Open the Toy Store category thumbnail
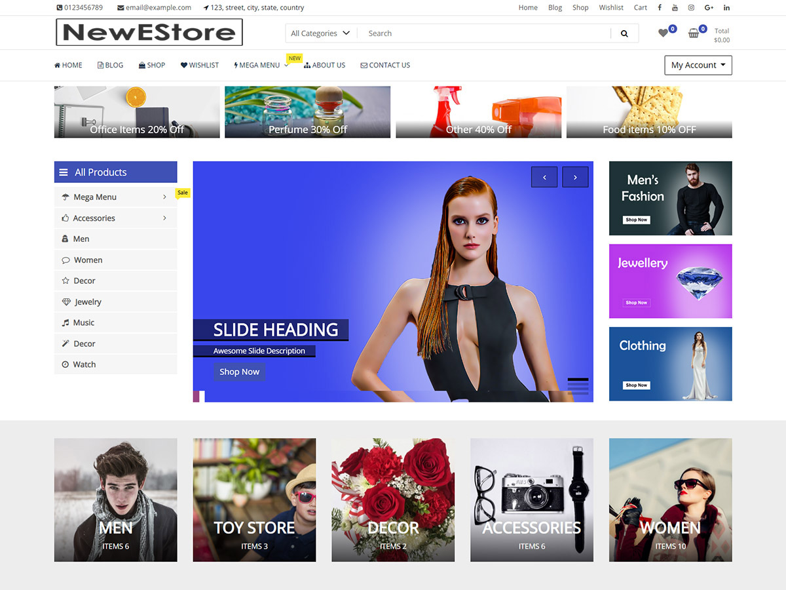Viewport: 786px width, 590px height. [254, 500]
